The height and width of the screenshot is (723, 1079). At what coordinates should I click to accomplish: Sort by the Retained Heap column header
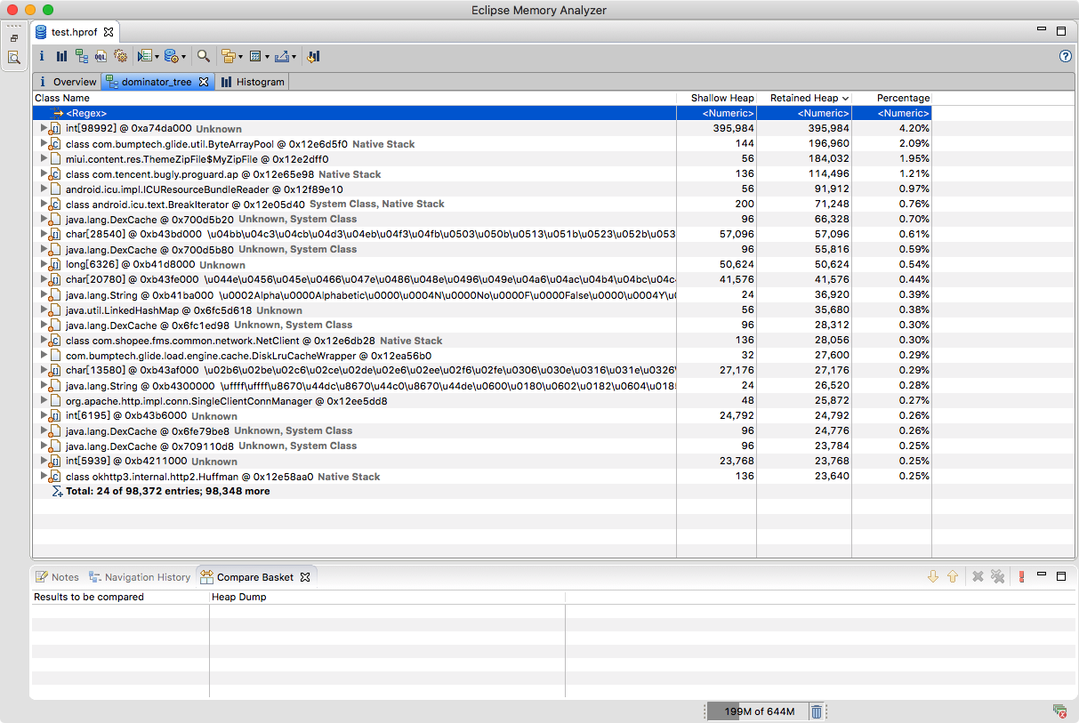click(x=804, y=98)
